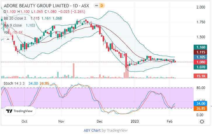Click the blue 34.00 Stoch value label
The height and width of the screenshot is (134, 212).
(200, 103)
